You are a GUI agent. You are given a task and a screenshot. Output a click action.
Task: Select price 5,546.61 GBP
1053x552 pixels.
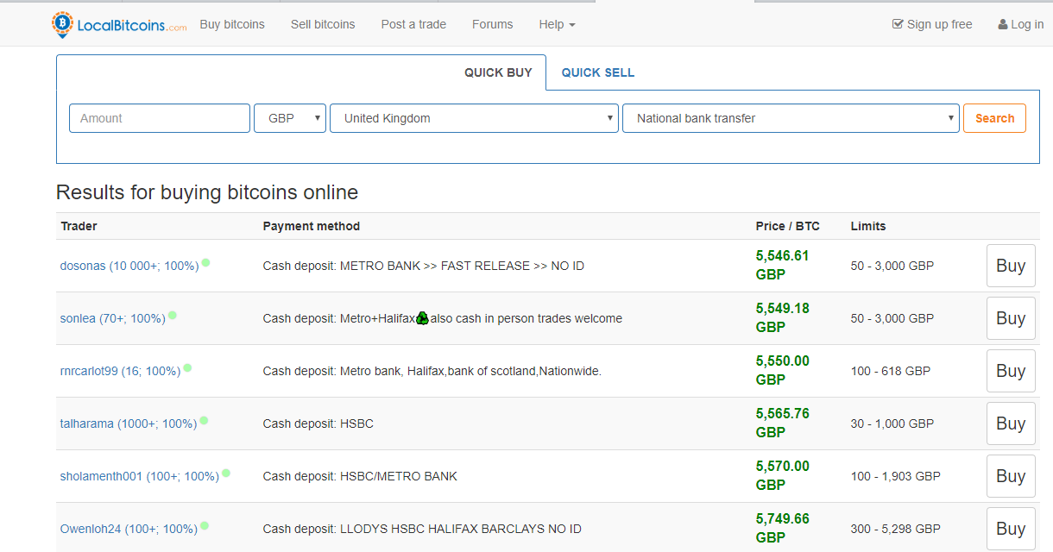tap(783, 266)
